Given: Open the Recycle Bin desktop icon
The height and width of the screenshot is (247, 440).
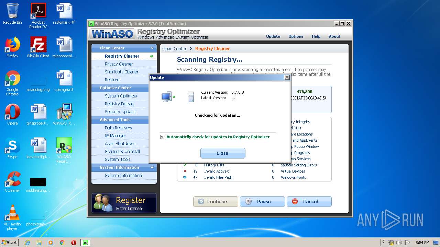Looking at the screenshot, I should pyautogui.click(x=12, y=14).
